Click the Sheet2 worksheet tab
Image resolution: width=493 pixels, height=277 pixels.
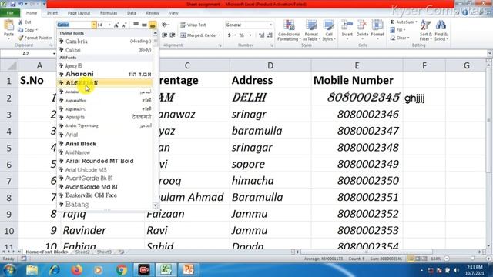[x=82, y=252]
